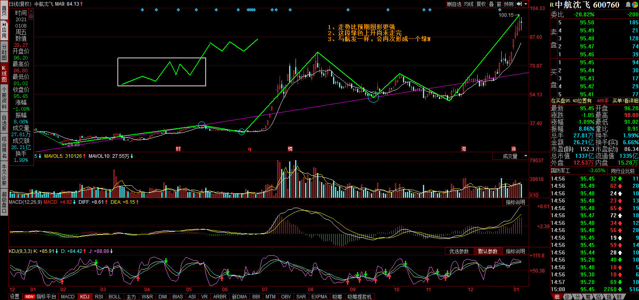Viewport: 639px width, 300px height.
Task: Select the 焰 tab at bottom right
Action: [x=598, y=297]
